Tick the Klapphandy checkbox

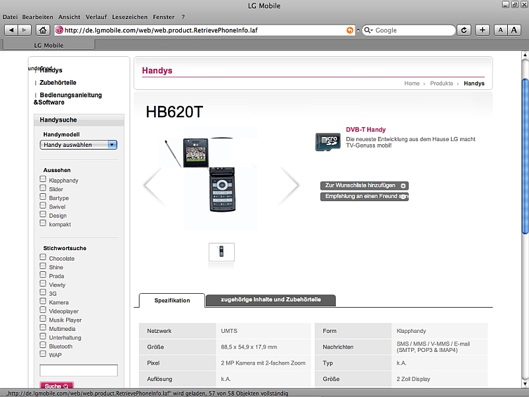(43, 179)
